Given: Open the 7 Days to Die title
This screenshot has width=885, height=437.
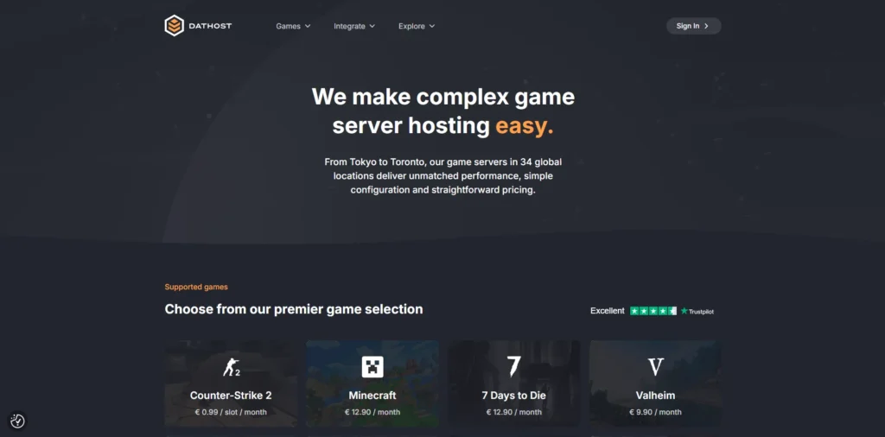Looking at the screenshot, I should [x=513, y=396].
